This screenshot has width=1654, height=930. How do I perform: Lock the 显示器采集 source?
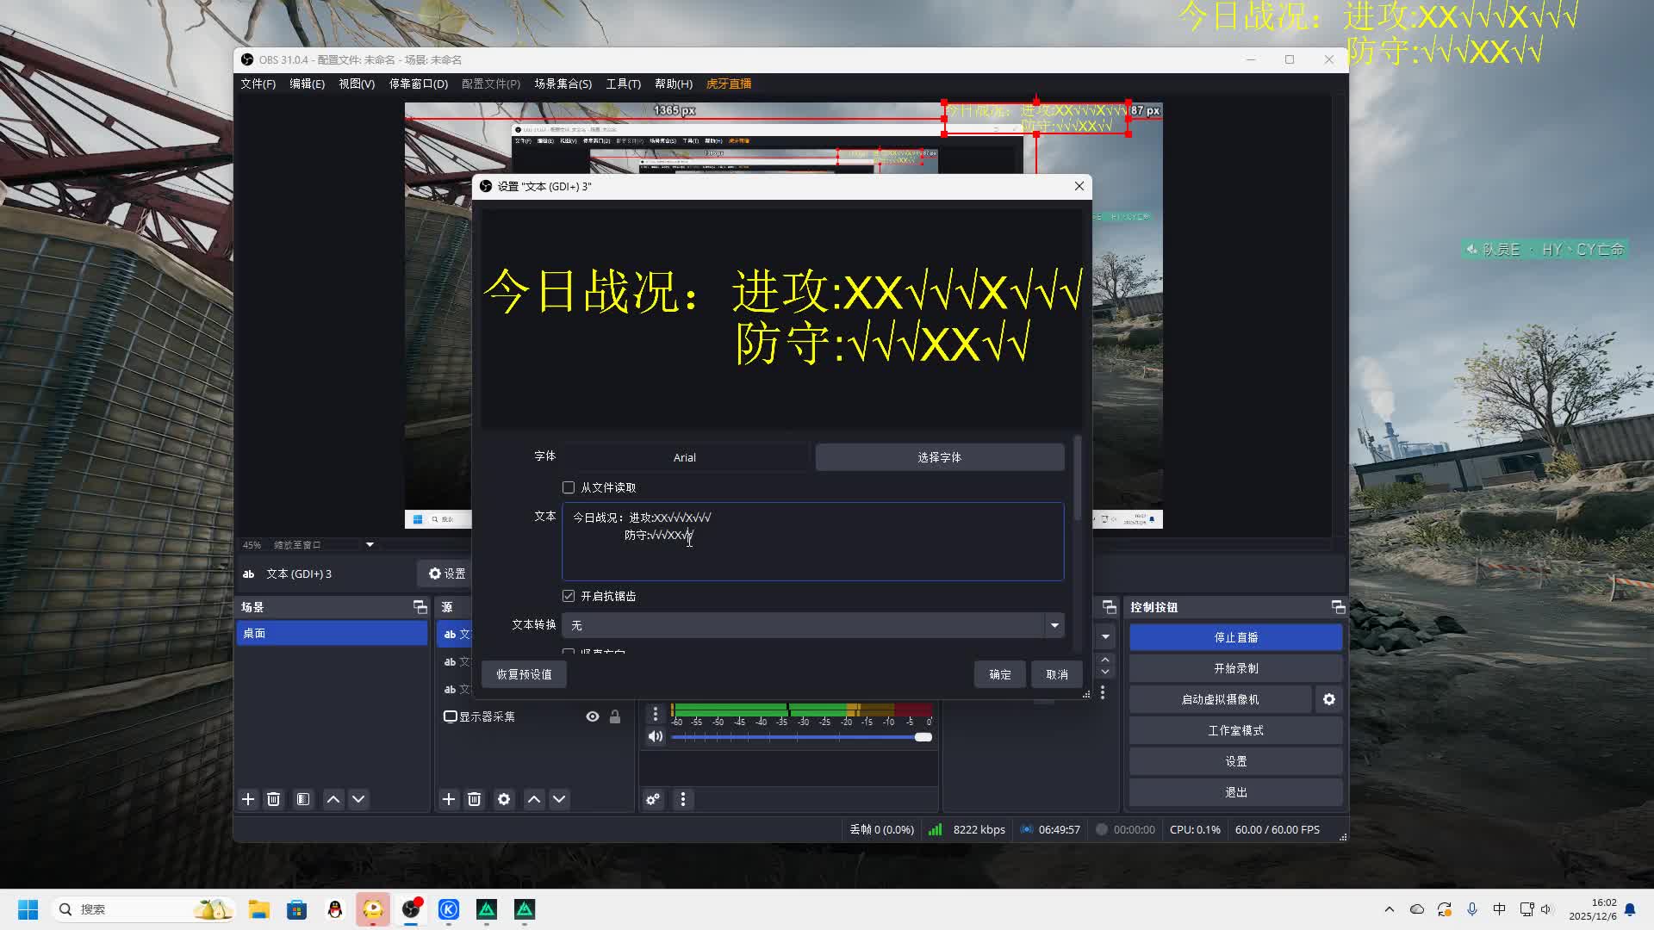[x=615, y=716]
